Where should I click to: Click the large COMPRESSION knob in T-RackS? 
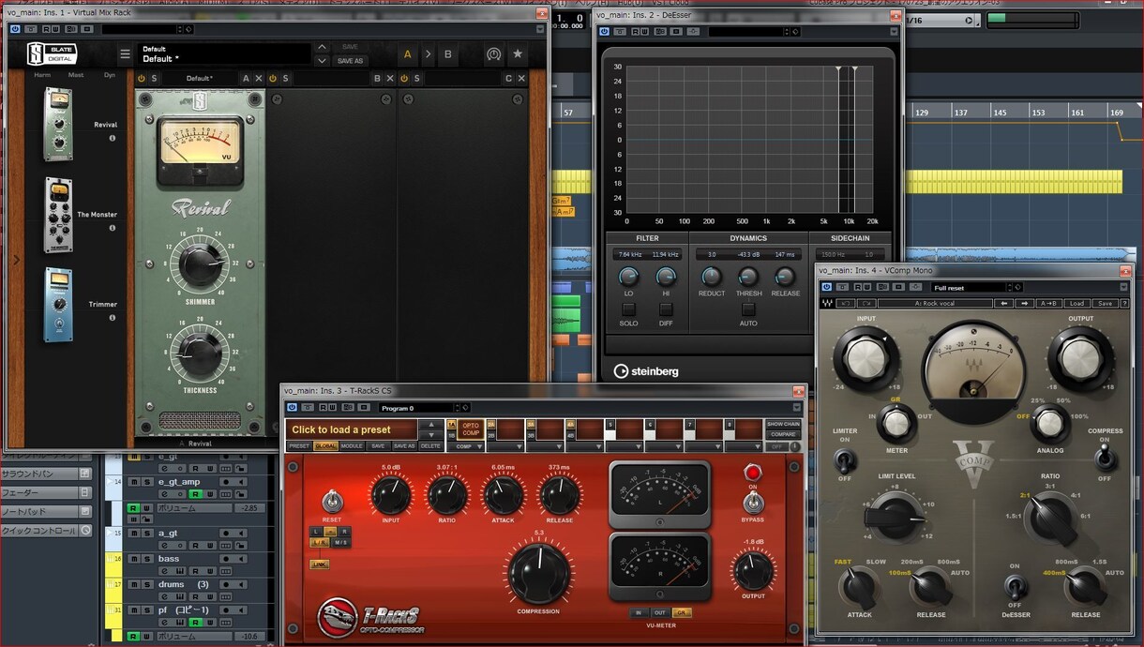538,574
